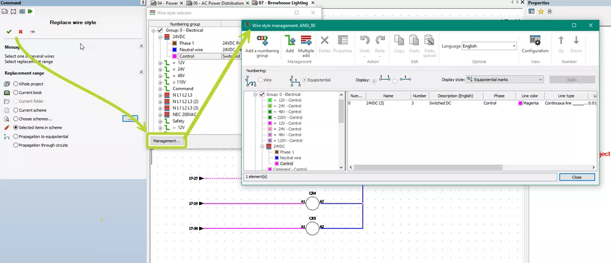Click the Properties icon in the ribbon

[343, 41]
